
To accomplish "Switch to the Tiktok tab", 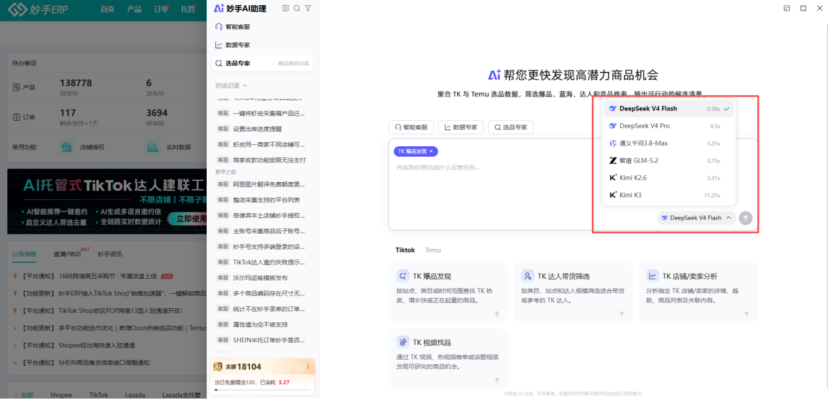I will [x=405, y=250].
